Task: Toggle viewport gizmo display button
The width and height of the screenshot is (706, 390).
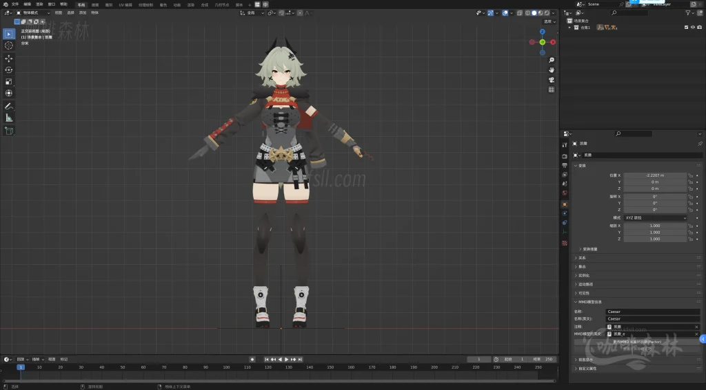Action: coord(491,13)
